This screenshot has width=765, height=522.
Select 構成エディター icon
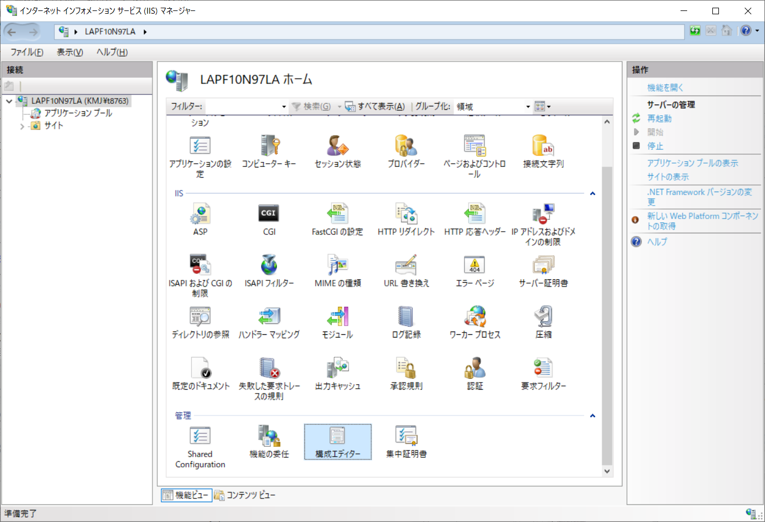click(337, 442)
